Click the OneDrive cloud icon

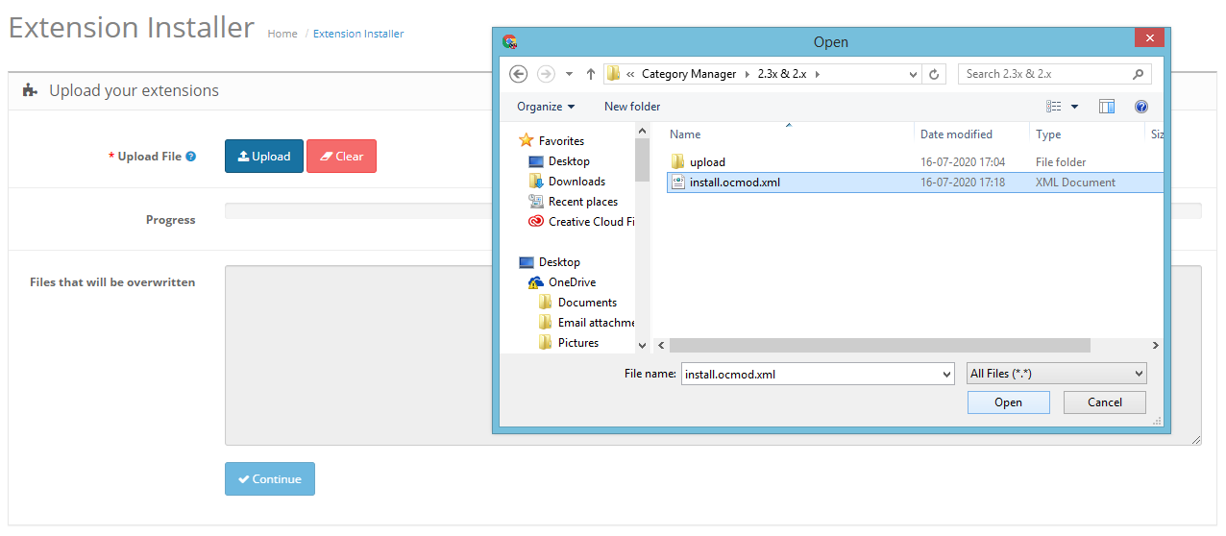point(536,282)
